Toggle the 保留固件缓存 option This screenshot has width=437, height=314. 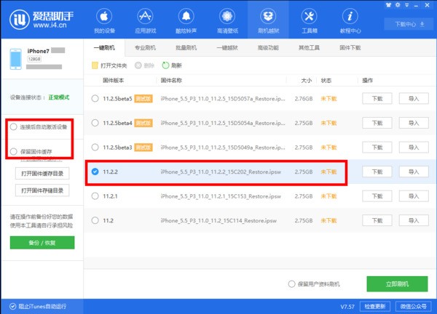point(15,151)
